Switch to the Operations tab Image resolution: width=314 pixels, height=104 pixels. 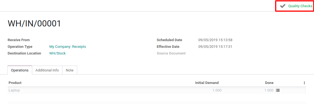tap(20, 70)
